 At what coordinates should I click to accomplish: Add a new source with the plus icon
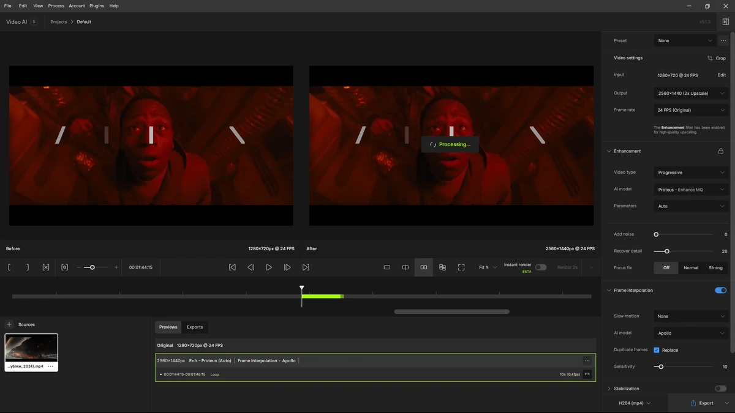[9, 324]
